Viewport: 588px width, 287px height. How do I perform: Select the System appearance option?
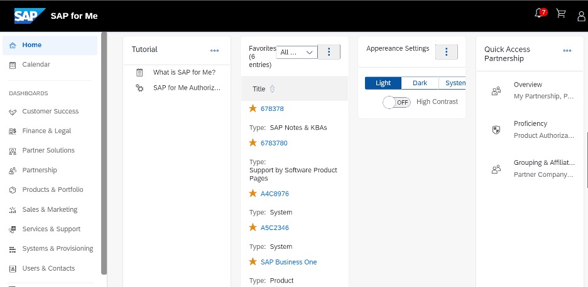point(452,83)
